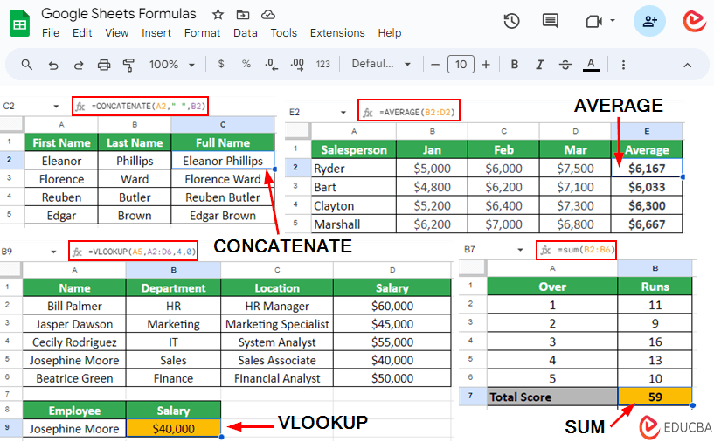Click the font size field showing 10
The width and height of the screenshot is (714, 442).
click(461, 64)
